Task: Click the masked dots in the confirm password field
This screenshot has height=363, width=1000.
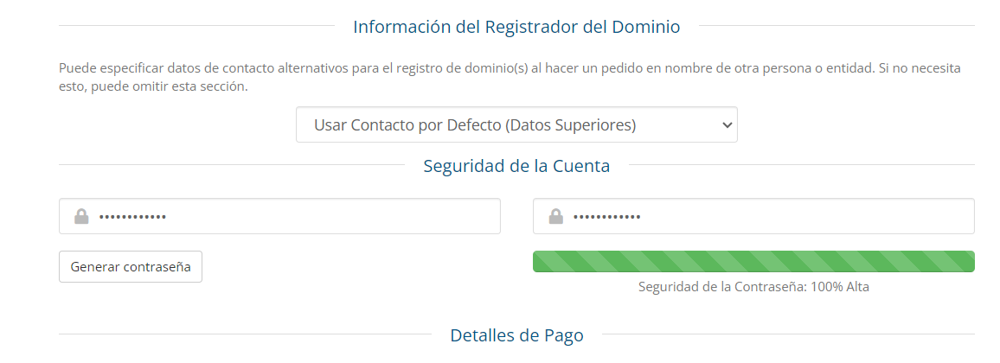Action: tap(606, 217)
